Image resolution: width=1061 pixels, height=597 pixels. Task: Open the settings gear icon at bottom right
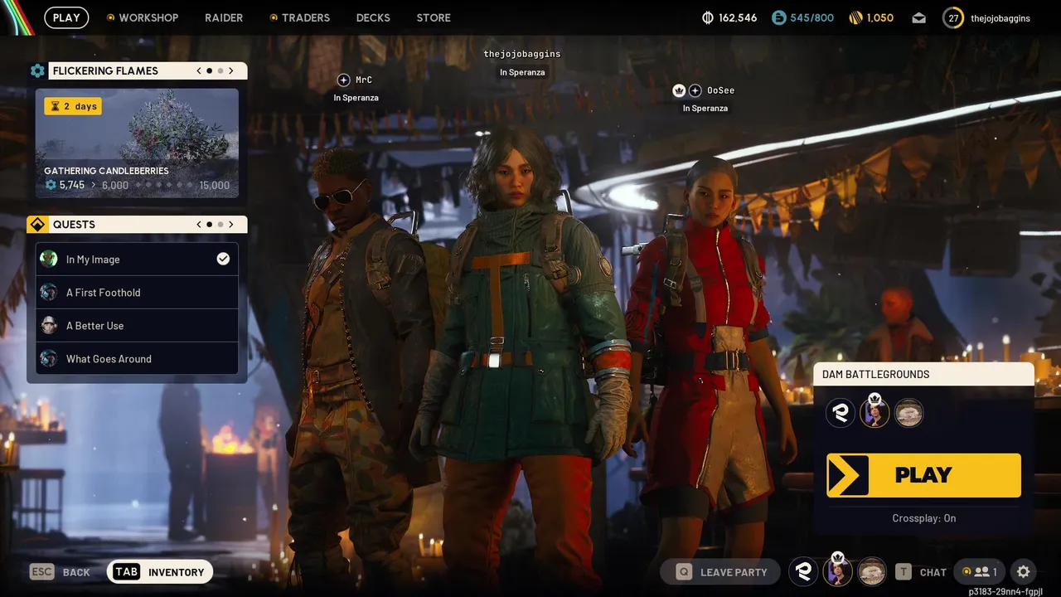[1023, 571]
